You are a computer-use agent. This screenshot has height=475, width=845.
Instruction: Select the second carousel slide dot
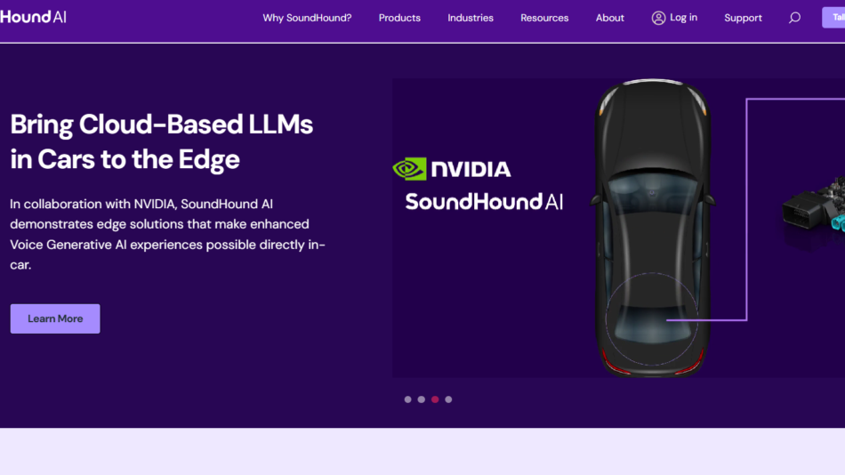[422, 399]
